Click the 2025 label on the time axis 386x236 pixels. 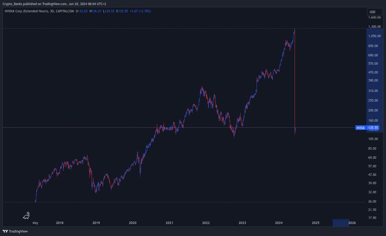coord(316,223)
